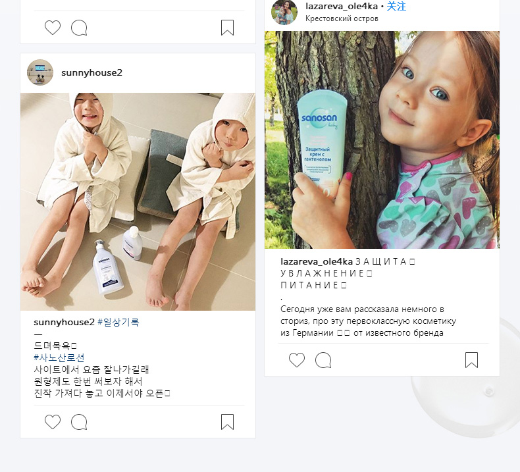The width and height of the screenshot is (520, 472).
Task: View the photo of two kids in bathrobes
Action: [x=138, y=201]
